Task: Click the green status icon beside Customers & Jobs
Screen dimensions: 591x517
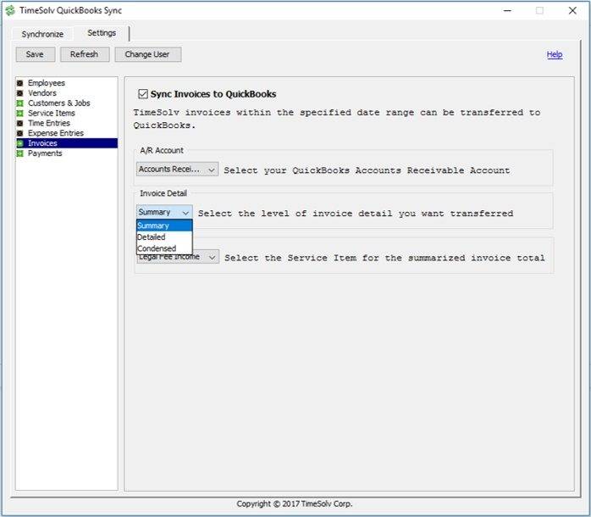Action: click(20, 103)
